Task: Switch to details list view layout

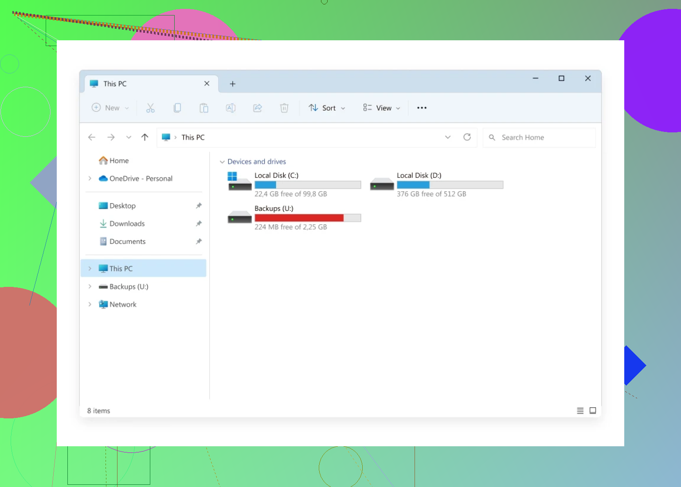Action: pyautogui.click(x=580, y=411)
